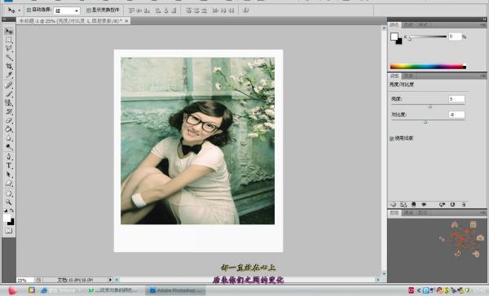Click the color spectrum ramp bar
Image resolution: width=489 pixels, height=296 pixels.
(x=428, y=67)
